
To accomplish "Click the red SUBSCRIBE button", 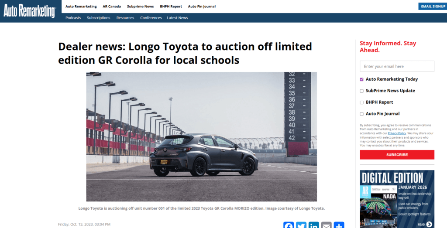I will (x=397, y=155).
